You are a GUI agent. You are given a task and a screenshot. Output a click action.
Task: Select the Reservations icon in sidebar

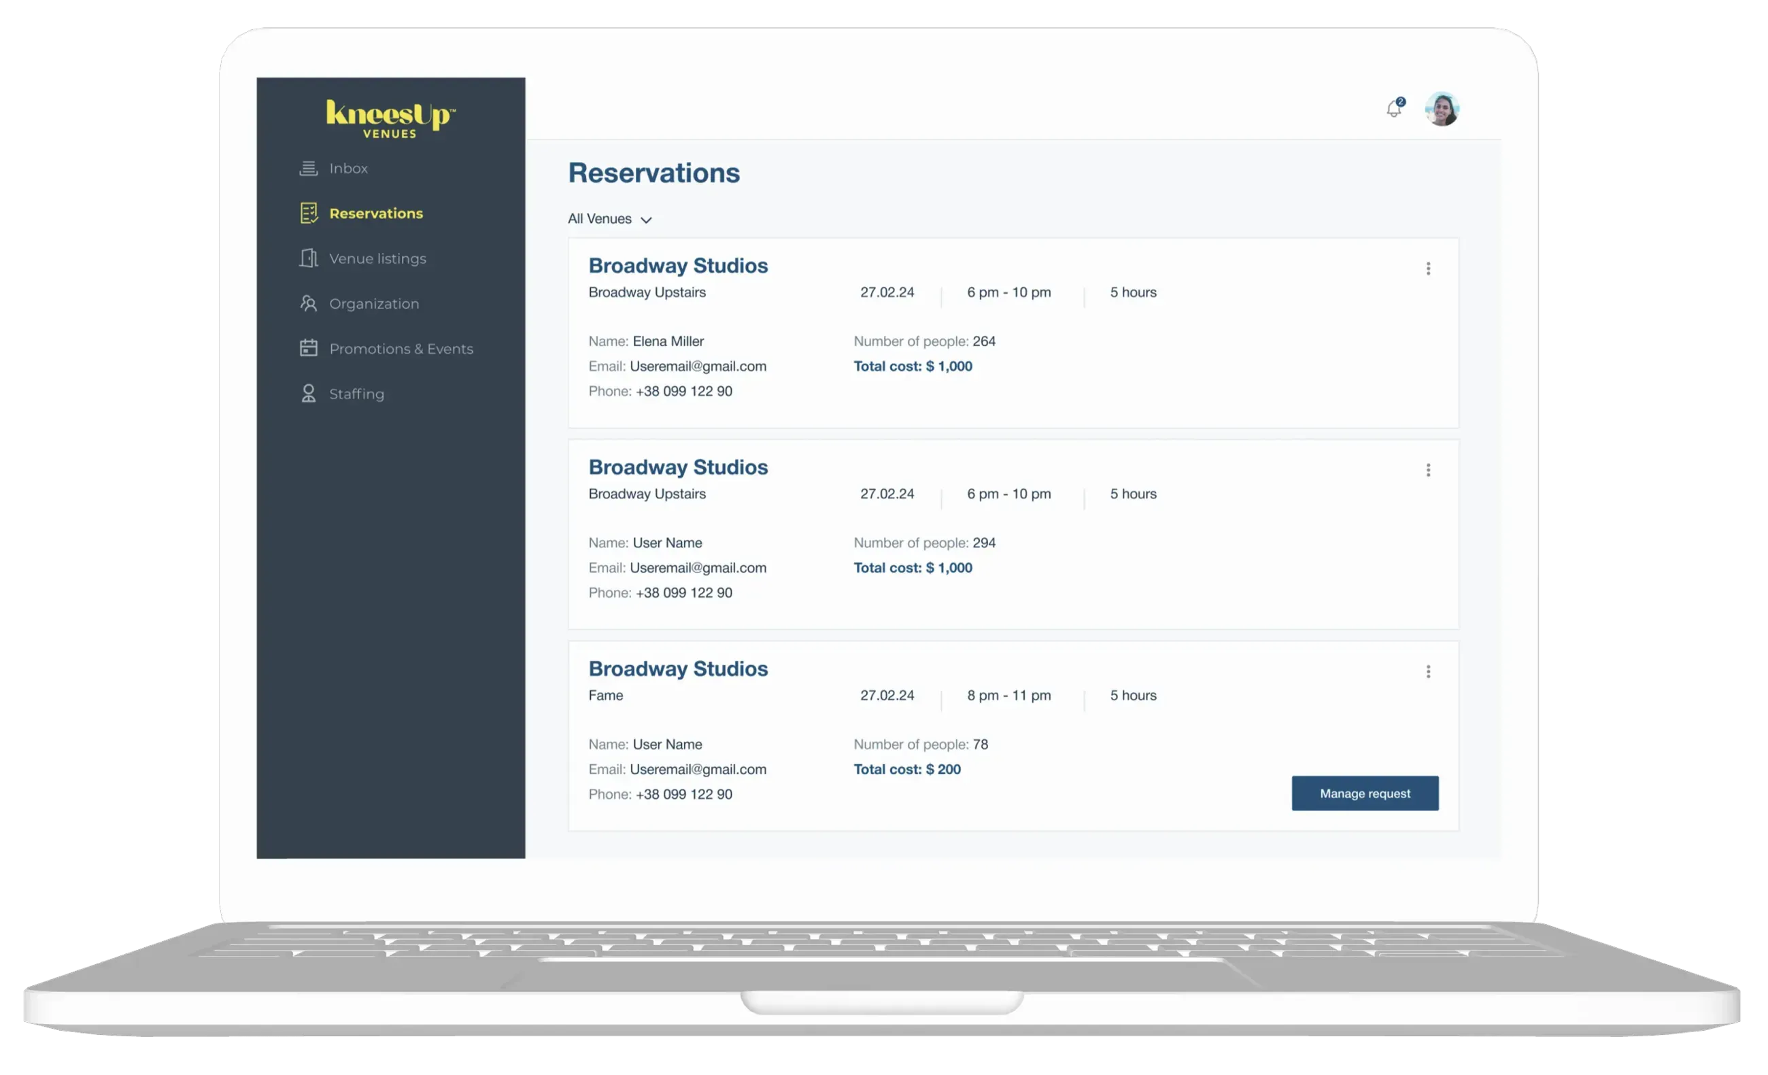(x=309, y=213)
